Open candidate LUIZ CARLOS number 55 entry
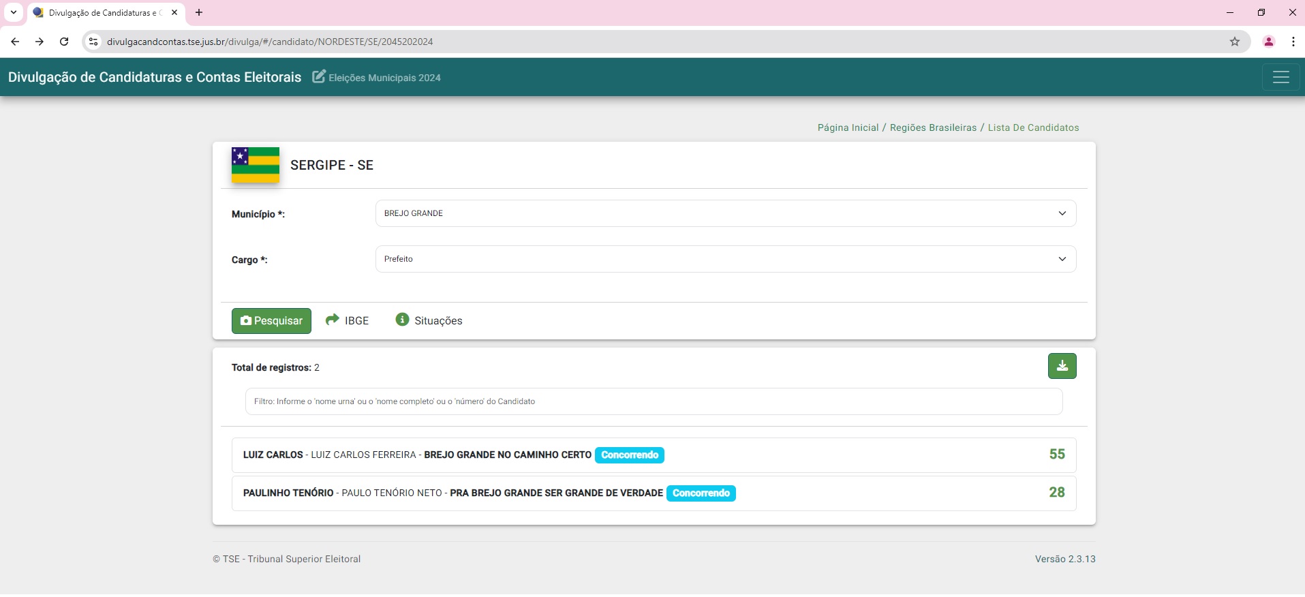The height and width of the screenshot is (597, 1305). coord(654,455)
